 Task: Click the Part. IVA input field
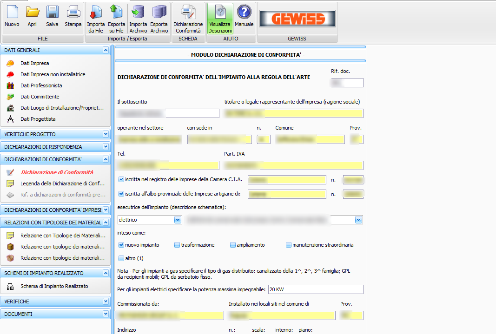pyautogui.click(x=294, y=165)
